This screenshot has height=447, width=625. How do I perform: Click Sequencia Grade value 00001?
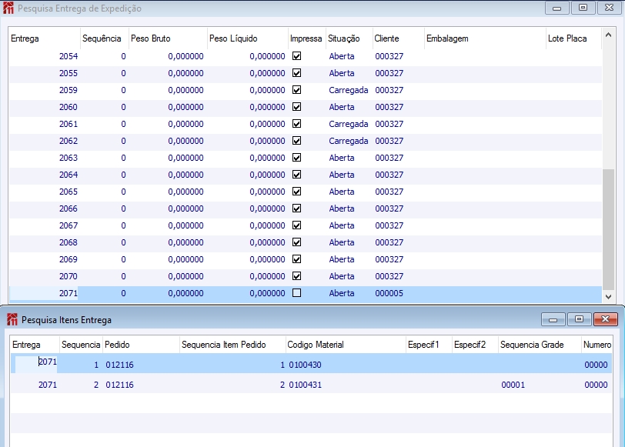point(513,385)
